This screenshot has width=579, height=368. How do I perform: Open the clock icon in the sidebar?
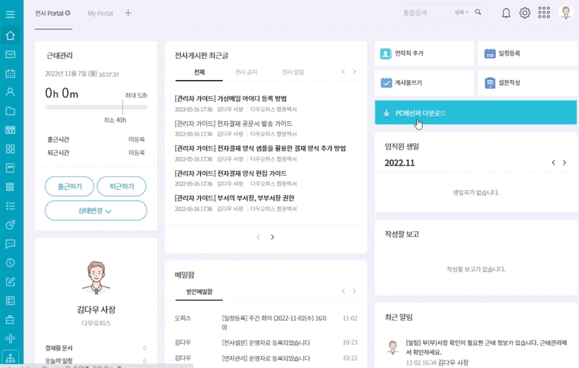[10, 263]
